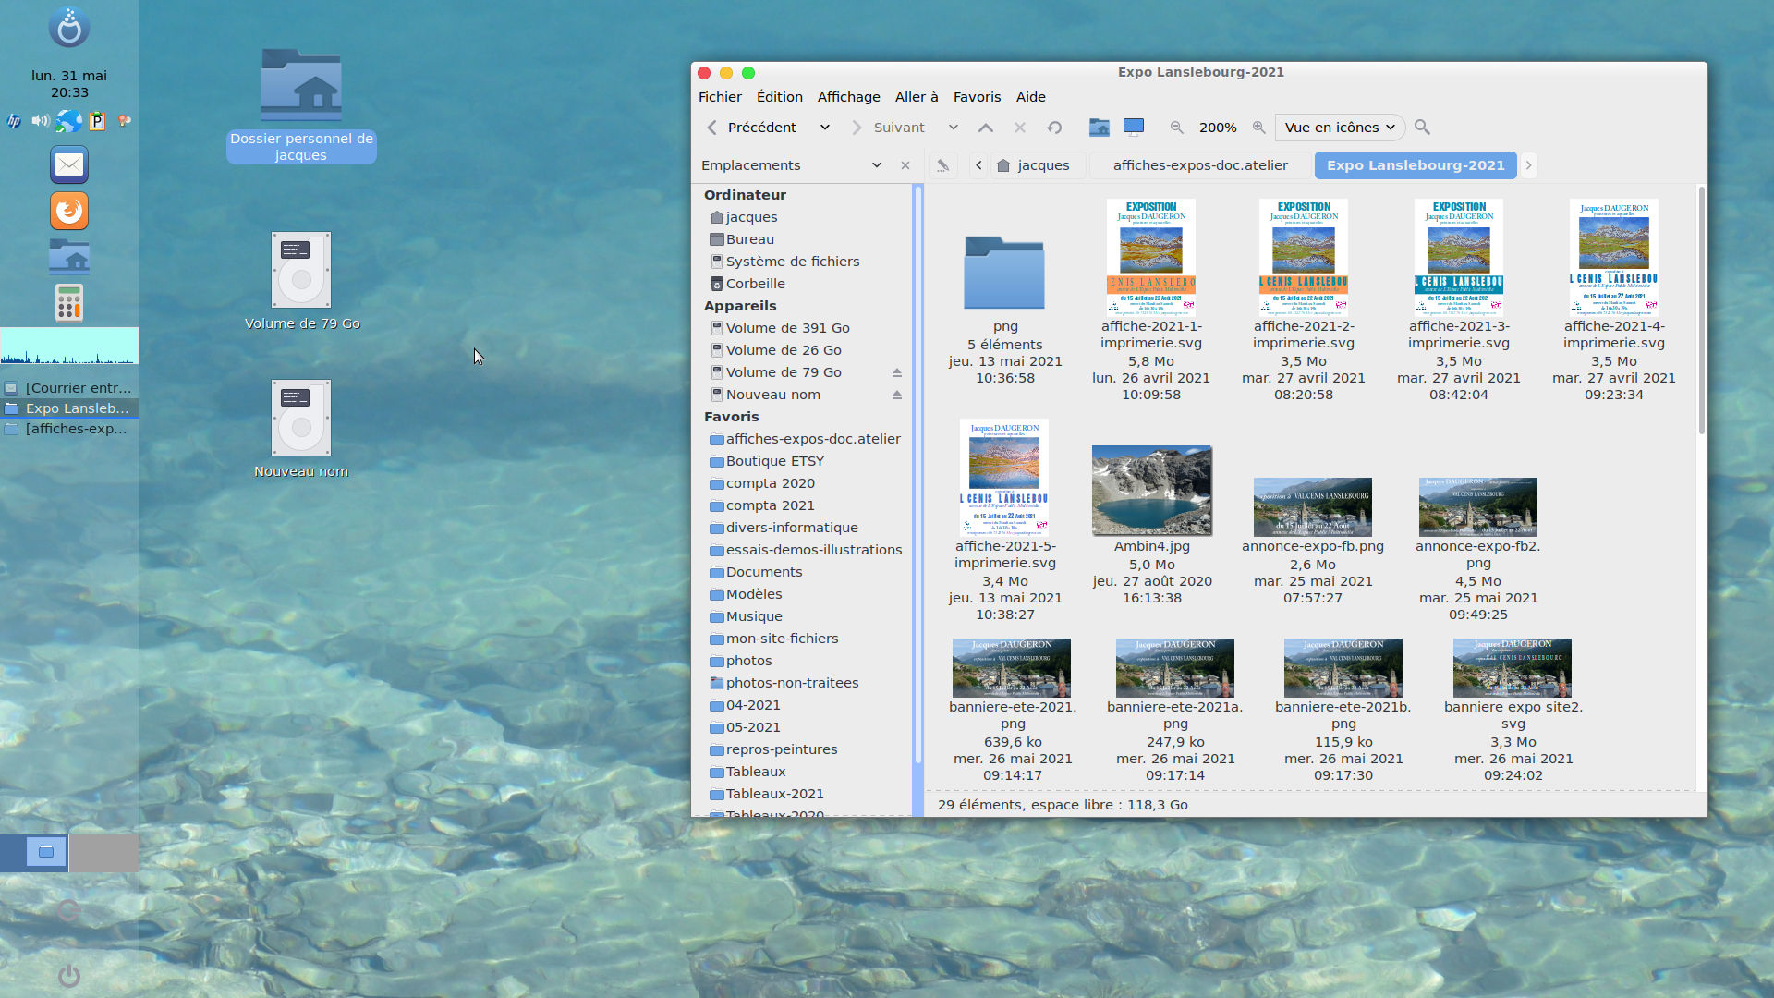Select banniere expo site2.svg file
The width and height of the screenshot is (1774, 998).
click(x=1512, y=667)
